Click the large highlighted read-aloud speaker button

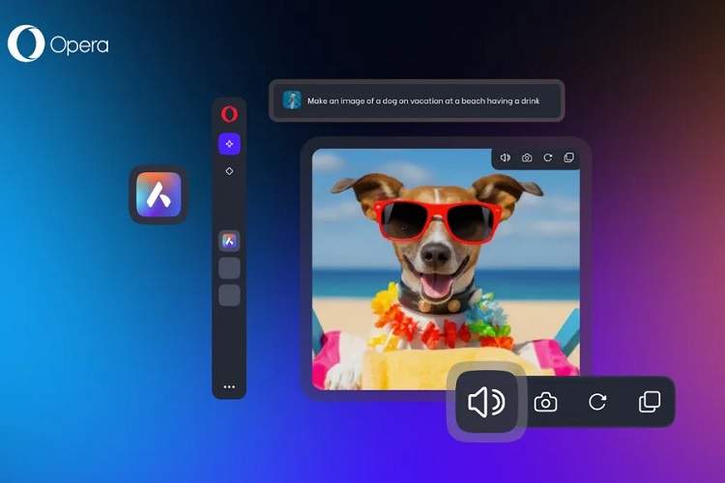pyautogui.click(x=486, y=402)
